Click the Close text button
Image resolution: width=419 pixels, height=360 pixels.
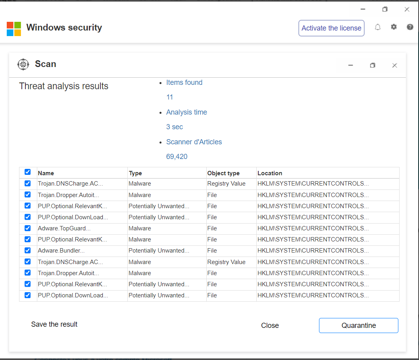click(270, 326)
